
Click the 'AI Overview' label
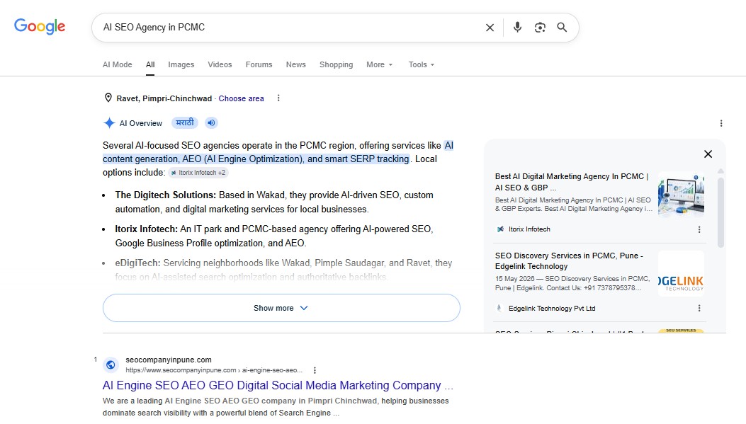[x=141, y=123]
